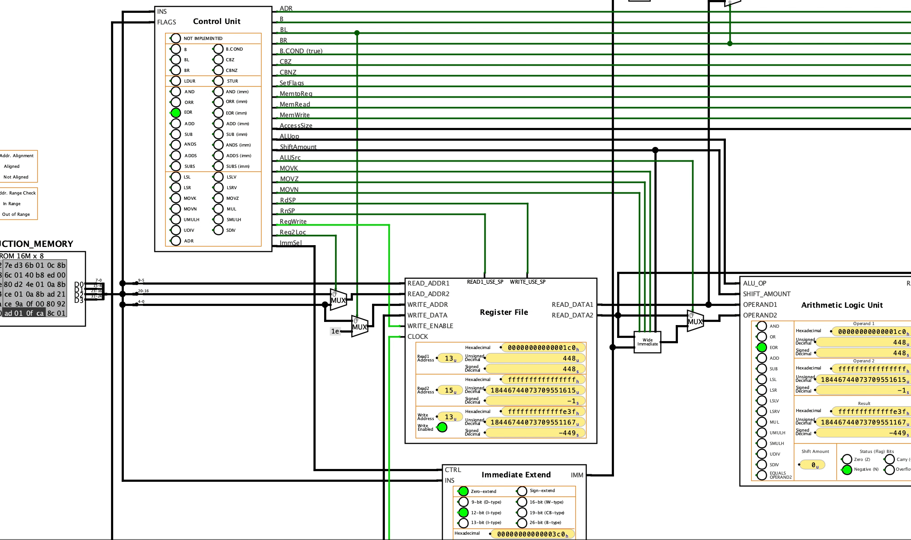Select the EOR instruction in Control Unit
This screenshot has height=540, width=911.
click(x=175, y=112)
